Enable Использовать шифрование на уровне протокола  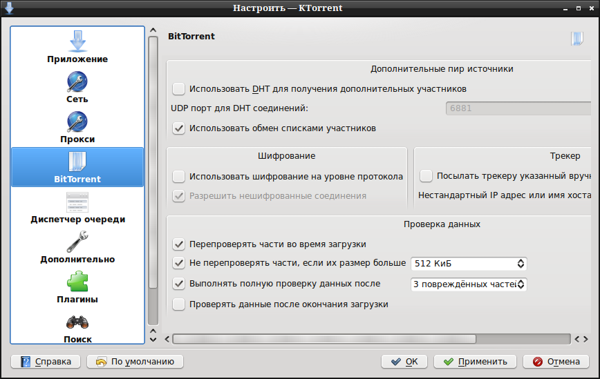178,176
